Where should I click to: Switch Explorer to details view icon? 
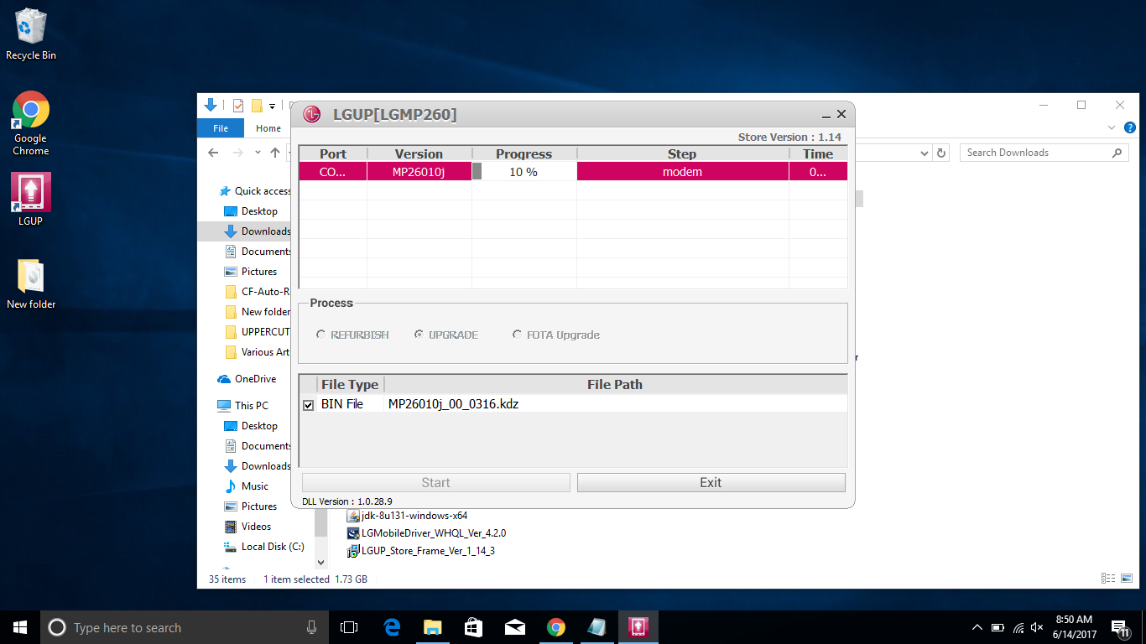(x=1107, y=579)
